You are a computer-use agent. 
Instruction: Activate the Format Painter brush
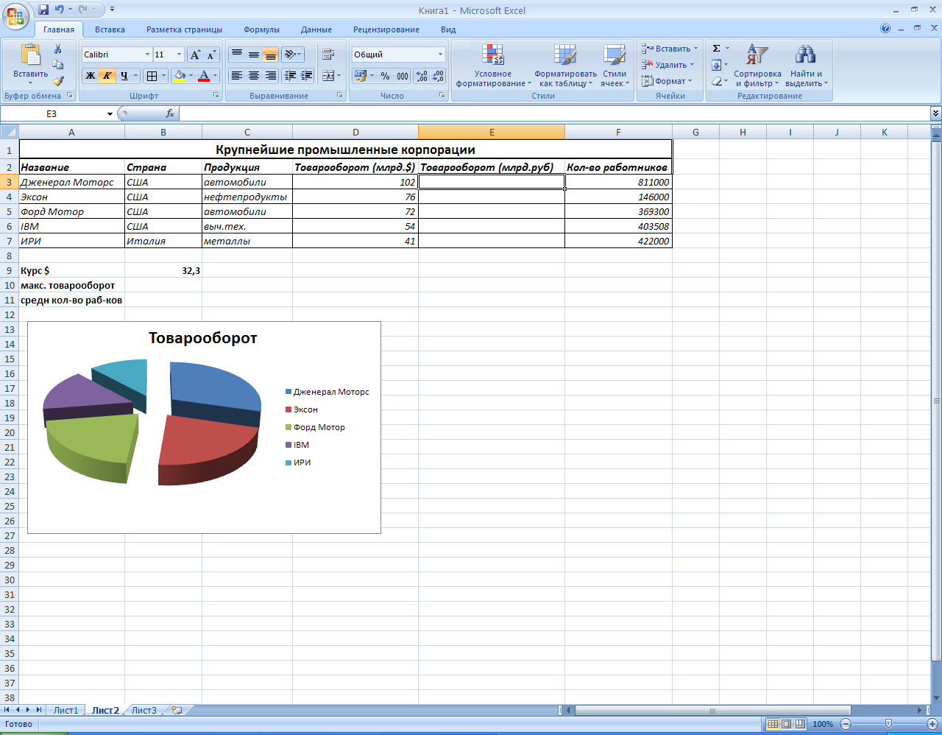pos(58,81)
